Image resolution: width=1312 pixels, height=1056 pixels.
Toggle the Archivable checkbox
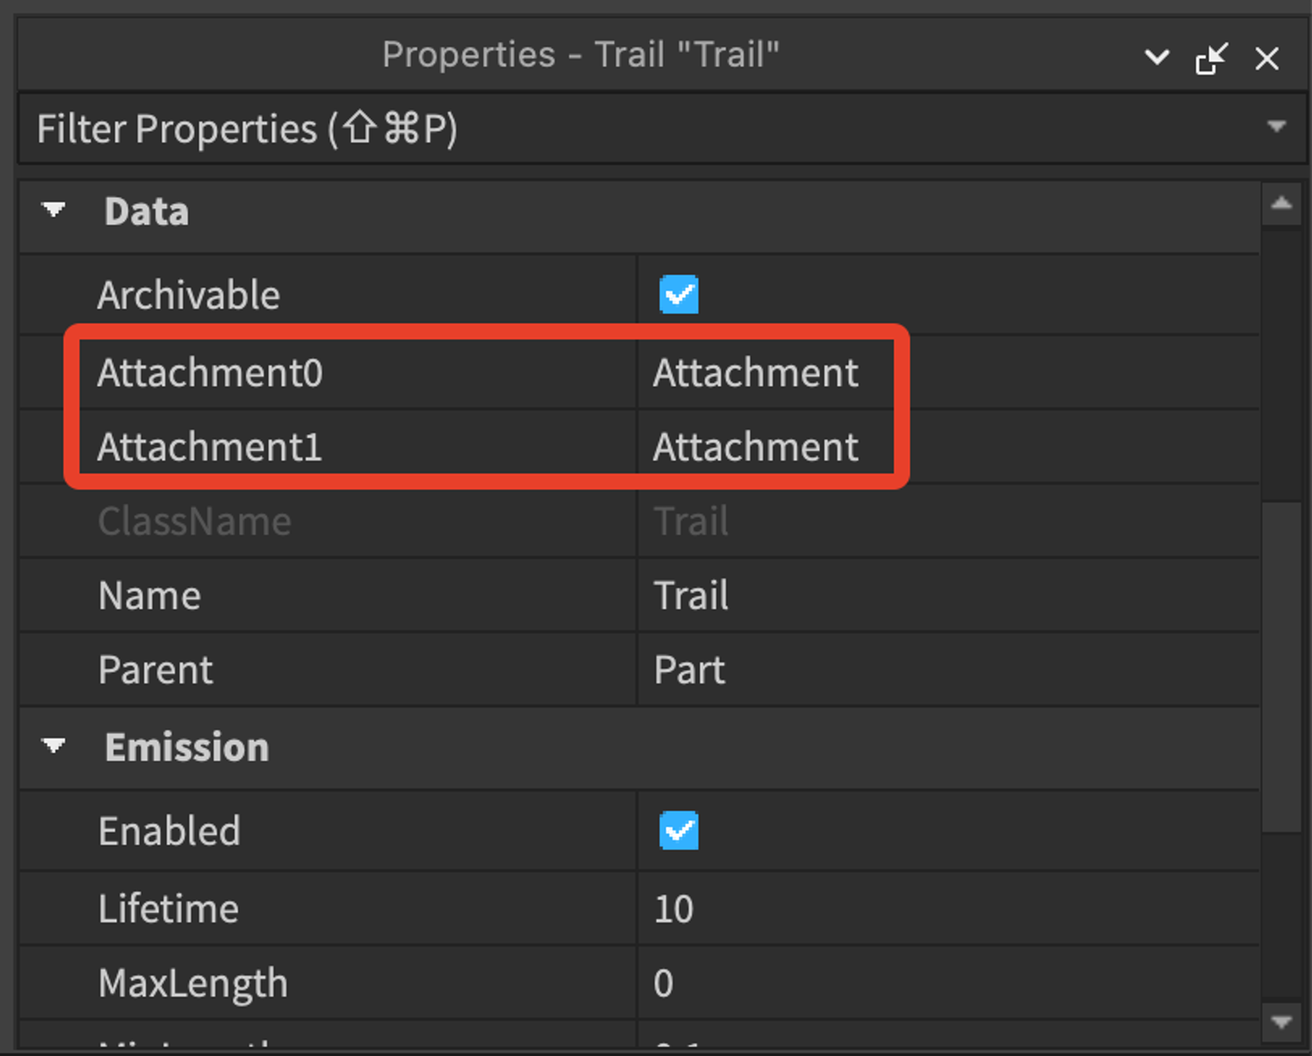[679, 295]
